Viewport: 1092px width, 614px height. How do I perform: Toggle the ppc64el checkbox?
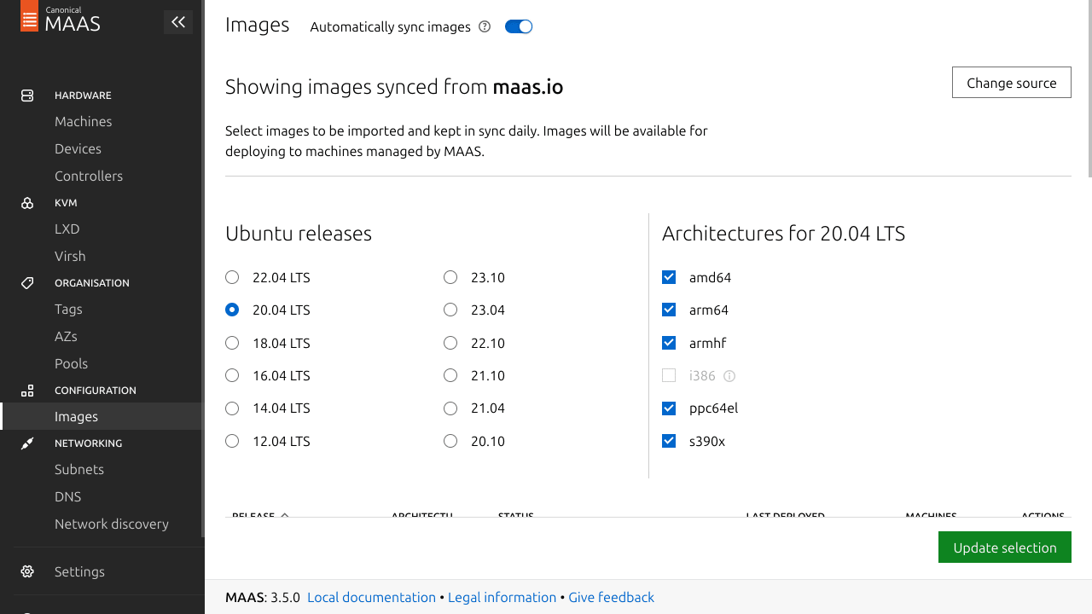coord(669,408)
